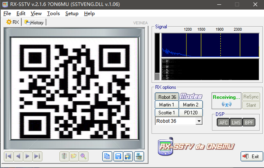Save the image using floppy disk icon

[118, 156]
